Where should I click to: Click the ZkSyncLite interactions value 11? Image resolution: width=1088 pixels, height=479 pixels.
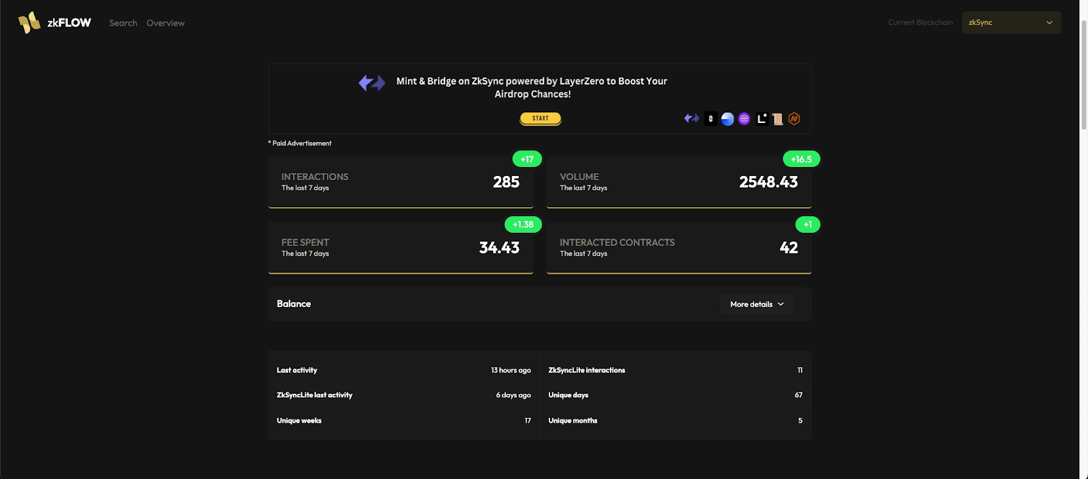click(800, 370)
